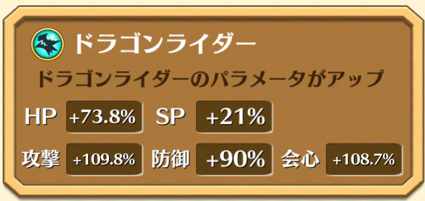Click the +90% percentage text
The image size is (425, 201).
(x=235, y=160)
